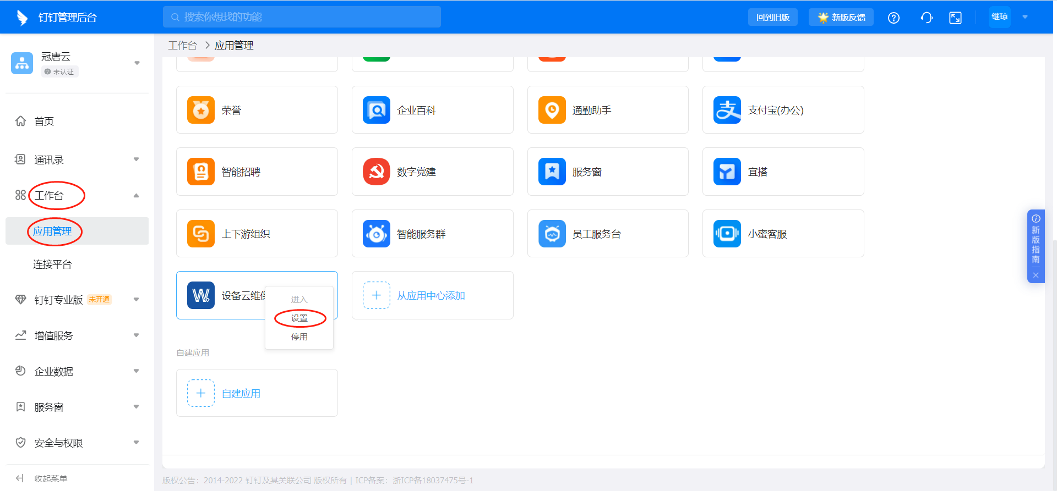Select 设置 in the context menu
Viewport: 1057px width, 491px height.
pyautogui.click(x=299, y=318)
